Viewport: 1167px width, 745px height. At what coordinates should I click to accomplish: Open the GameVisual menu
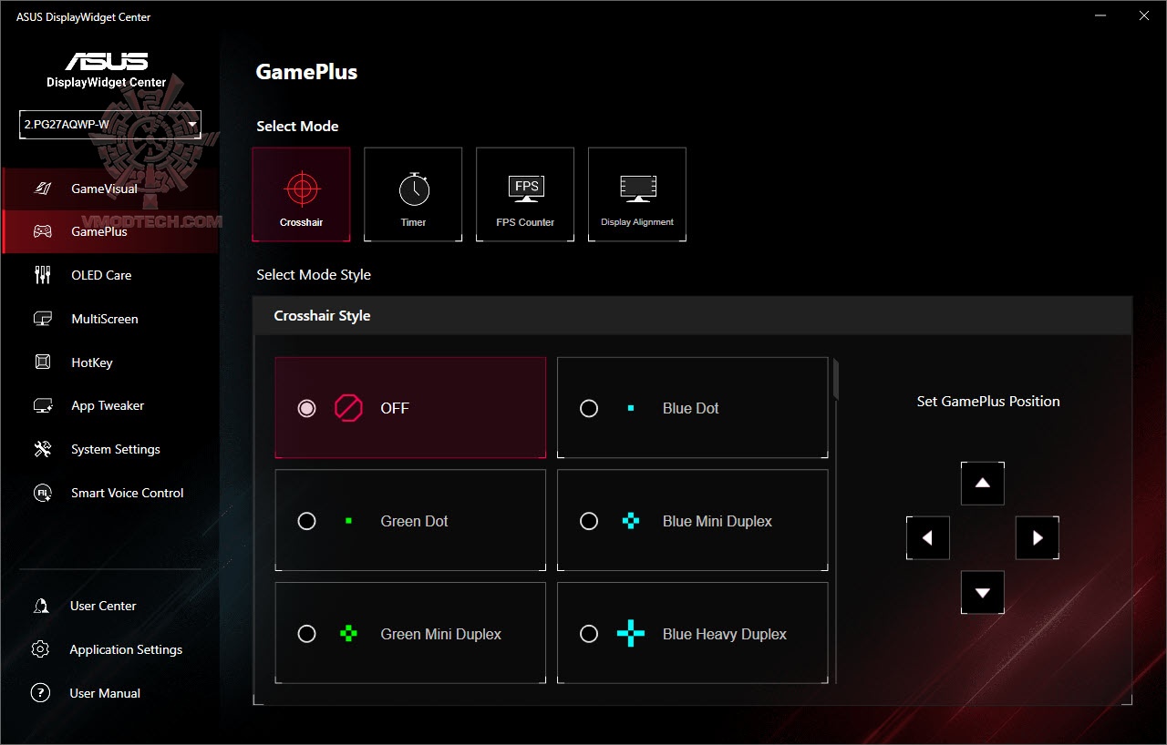(x=109, y=189)
